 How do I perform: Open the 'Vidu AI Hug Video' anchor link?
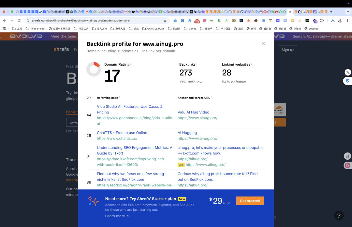[193, 112]
